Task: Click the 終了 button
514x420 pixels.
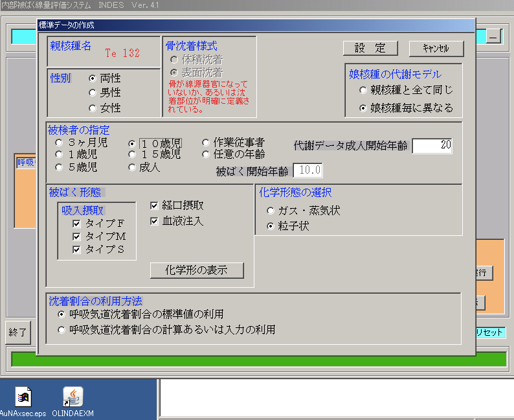Action: pos(17,332)
